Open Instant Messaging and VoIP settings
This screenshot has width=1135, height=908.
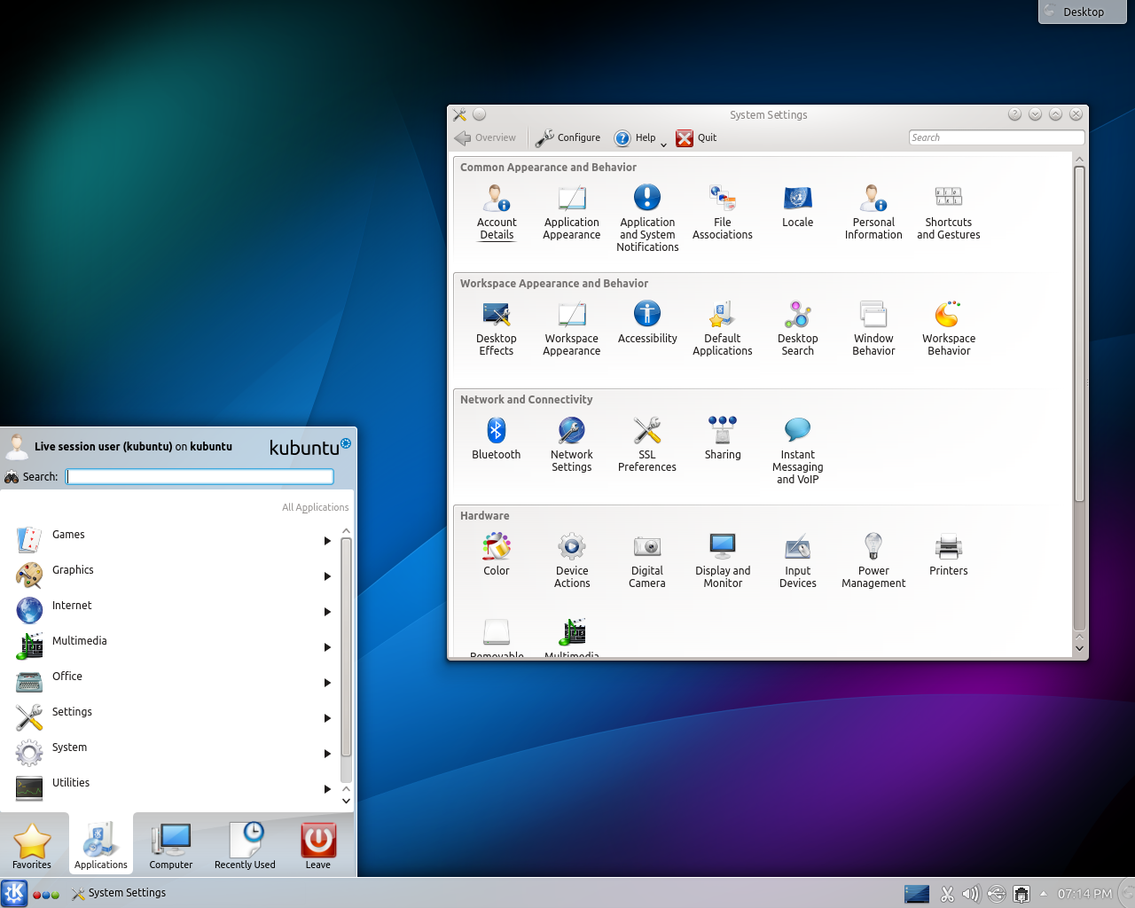pyautogui.click(x=798, y=450)
